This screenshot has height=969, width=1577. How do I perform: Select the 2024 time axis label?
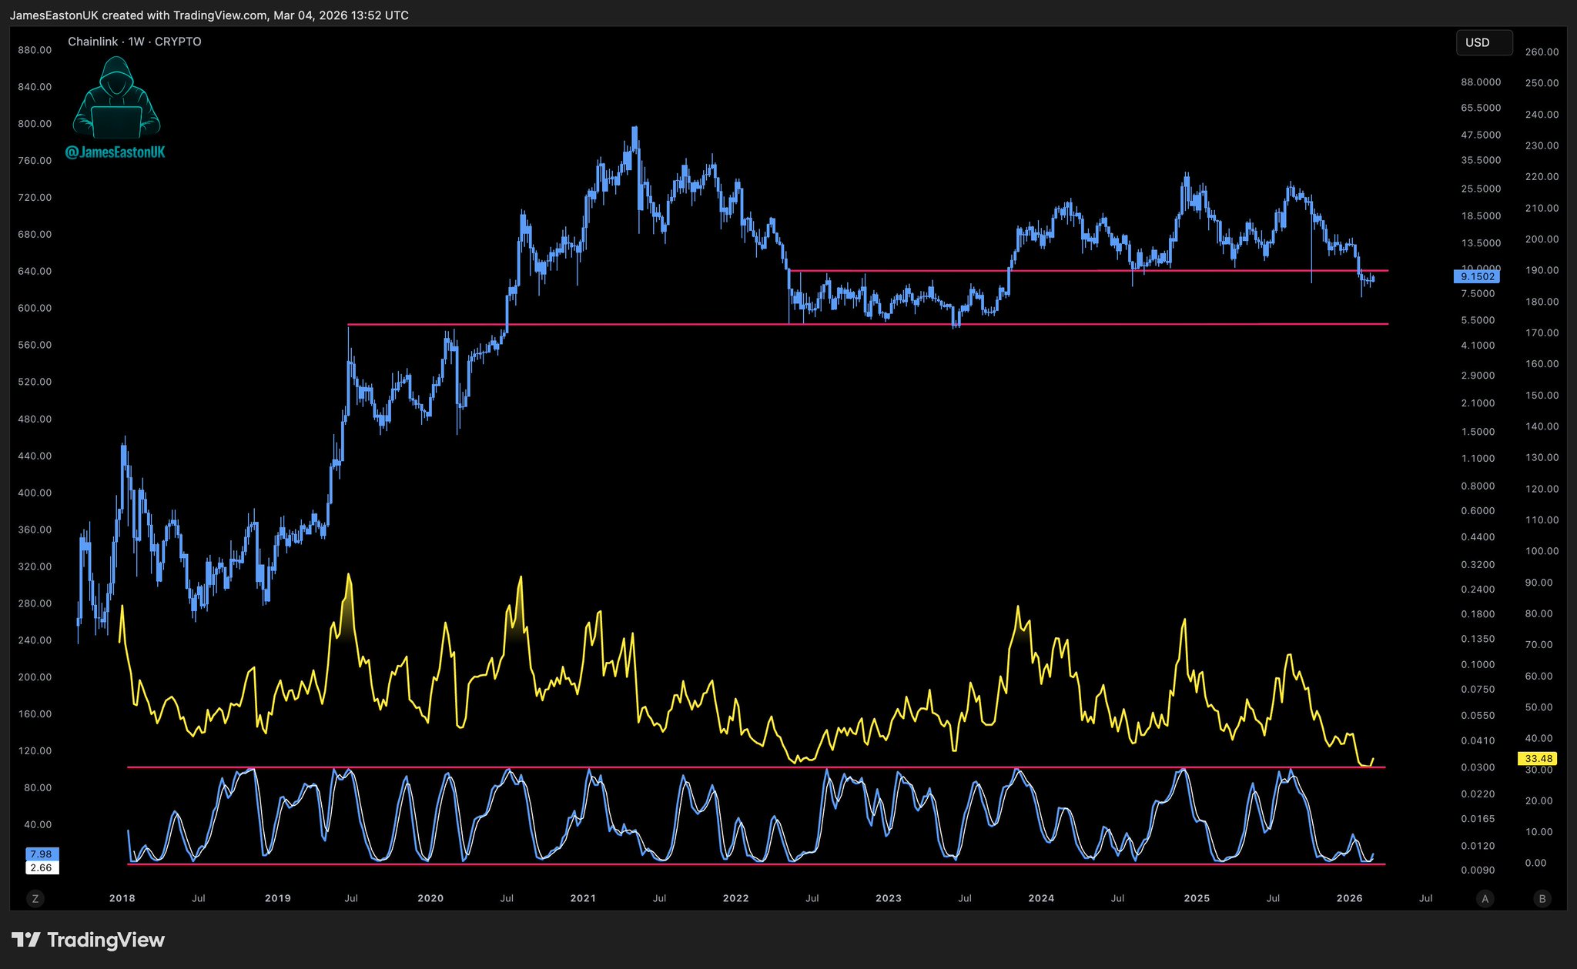[1041, 898]
